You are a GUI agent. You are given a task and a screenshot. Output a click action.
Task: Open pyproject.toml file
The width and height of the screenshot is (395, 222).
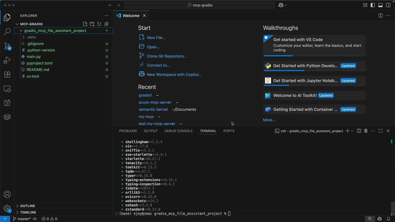[39, 63]
